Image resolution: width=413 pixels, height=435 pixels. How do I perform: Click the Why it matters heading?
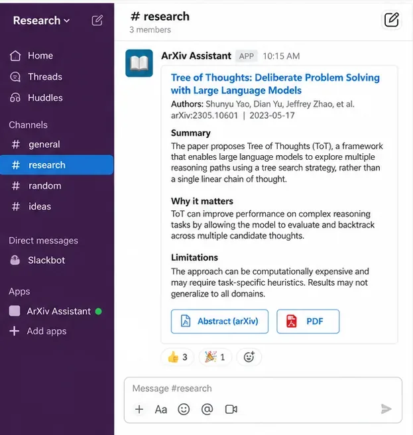coord(202,201)
